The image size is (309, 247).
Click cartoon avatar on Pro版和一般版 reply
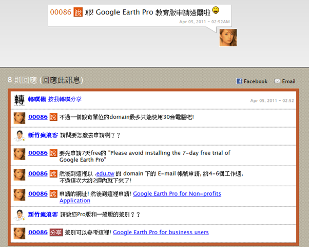[20, 215]
